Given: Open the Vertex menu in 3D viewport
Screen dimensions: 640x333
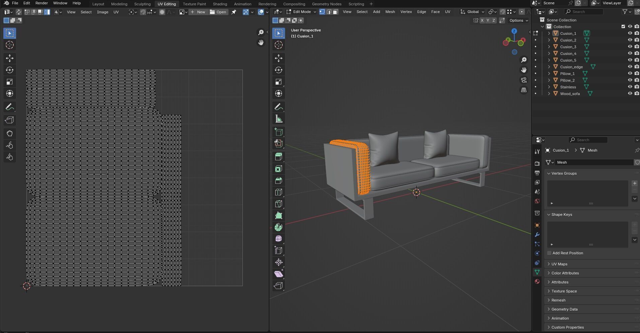Looking at the screenshot, I should point(406,12).
